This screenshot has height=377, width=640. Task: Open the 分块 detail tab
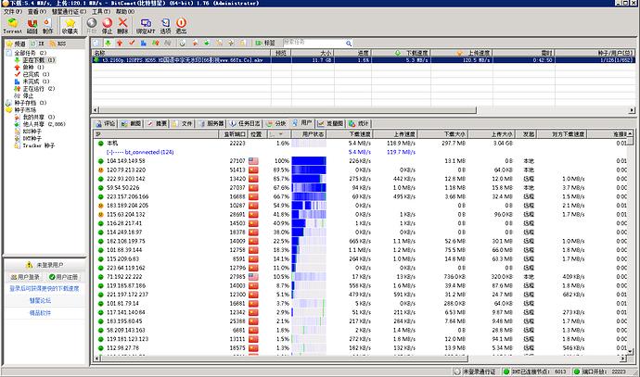point(275,123)
